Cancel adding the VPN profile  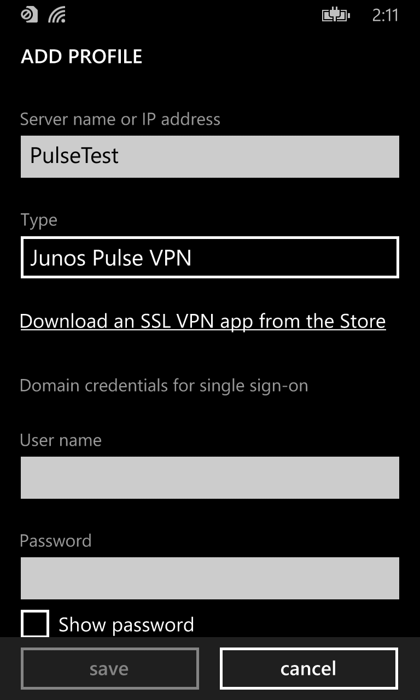pos(308,668)
